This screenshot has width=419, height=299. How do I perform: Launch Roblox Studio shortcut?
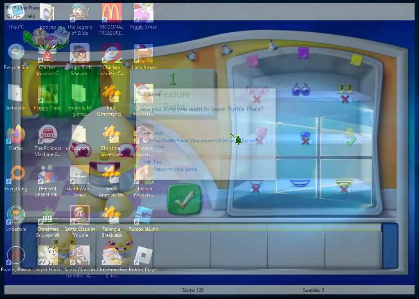pyautogui.click(x=143, y=219)
